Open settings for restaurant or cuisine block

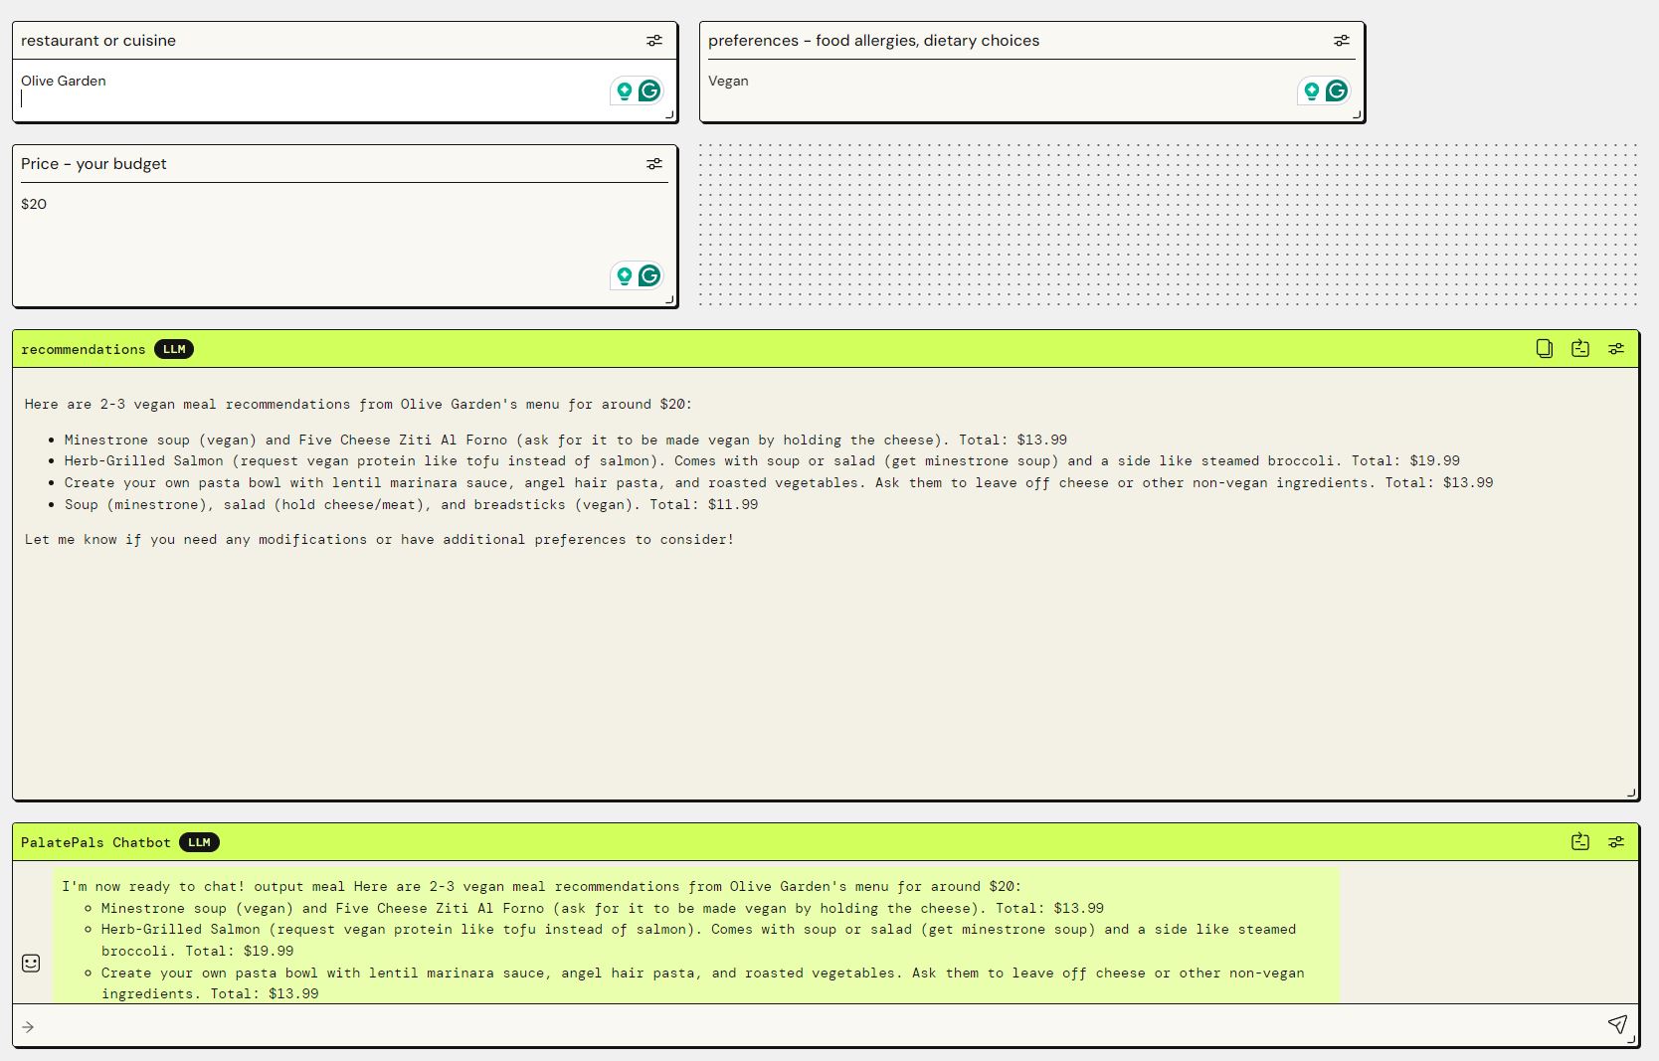(653, 41)
